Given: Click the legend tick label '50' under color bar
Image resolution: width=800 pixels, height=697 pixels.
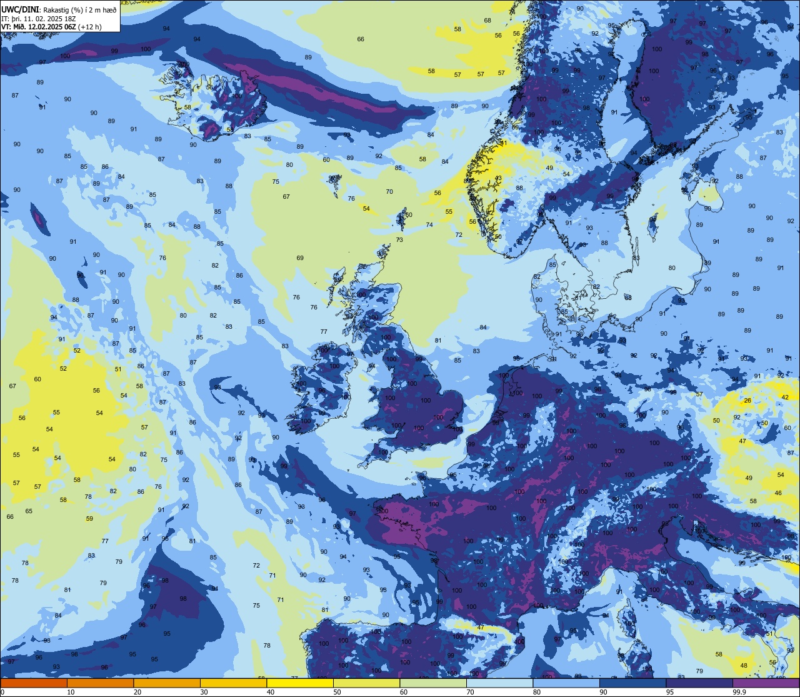Looking at the screenshot, I should click(x=337, y=691).
